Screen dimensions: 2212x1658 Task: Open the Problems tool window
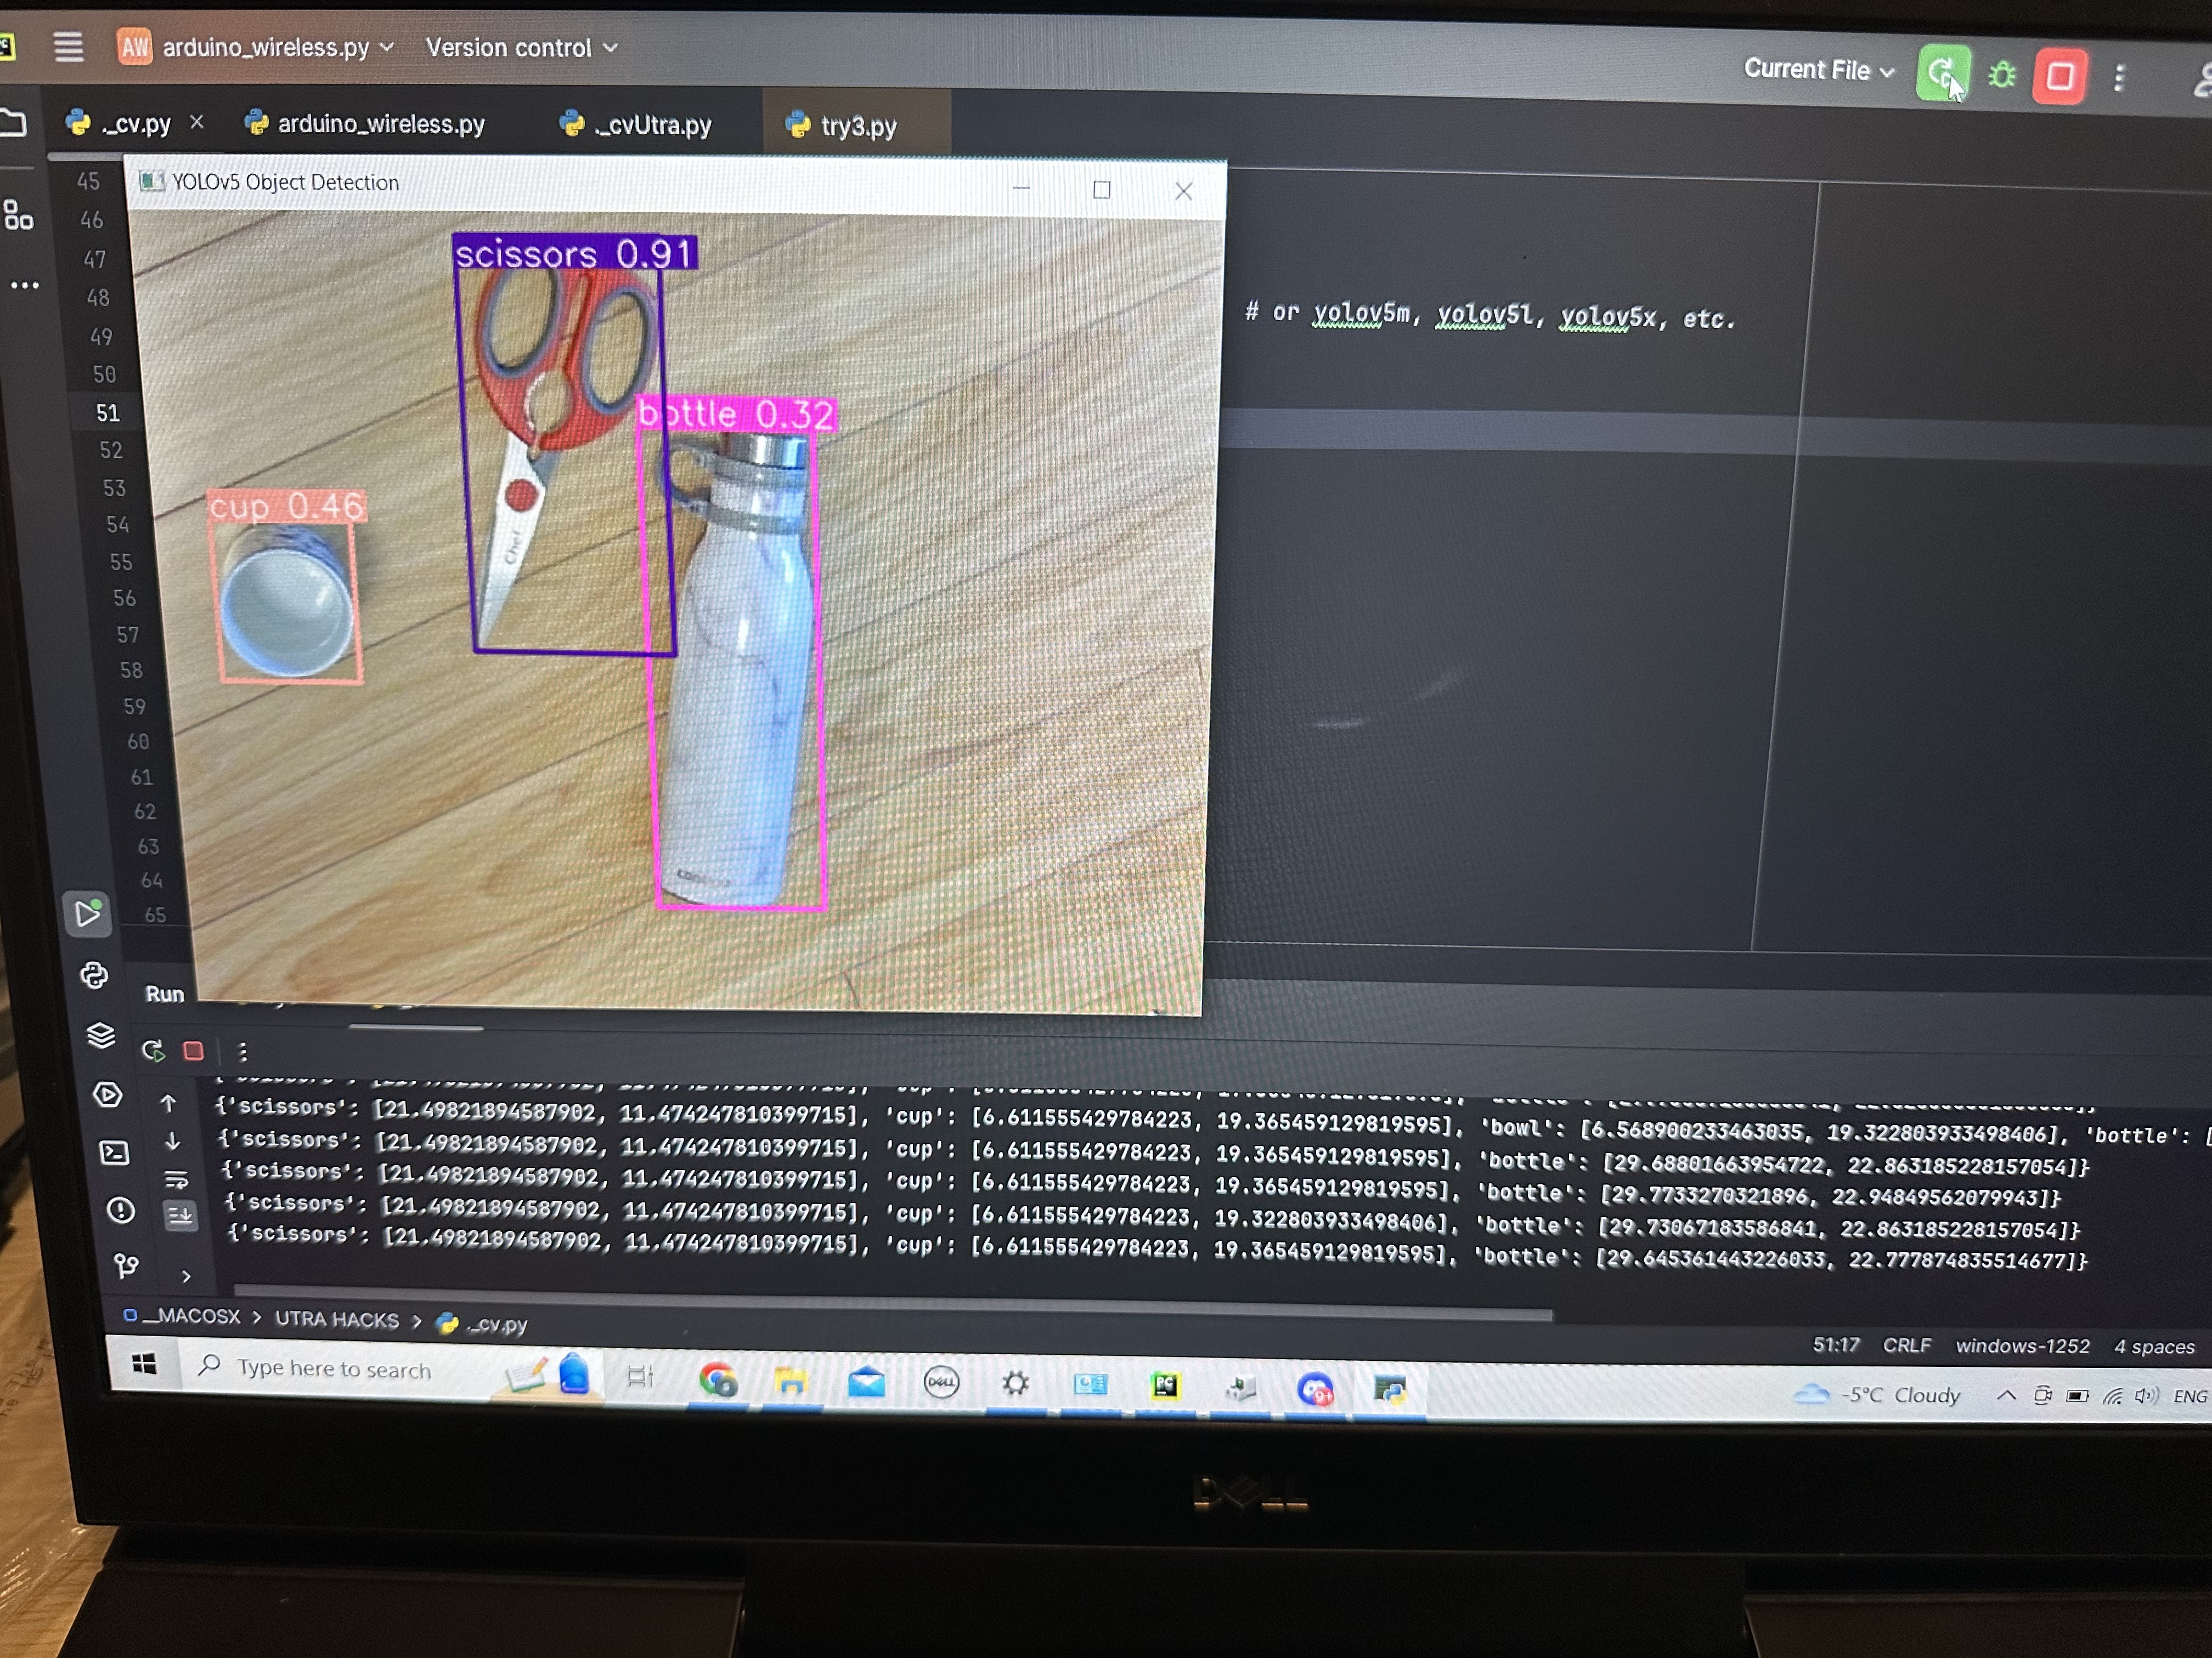(120, 1210)
